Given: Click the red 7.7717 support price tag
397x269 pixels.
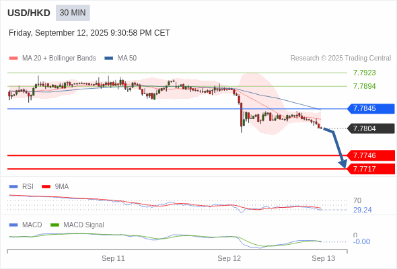Looking at the screenshot, I should [371, 169].
